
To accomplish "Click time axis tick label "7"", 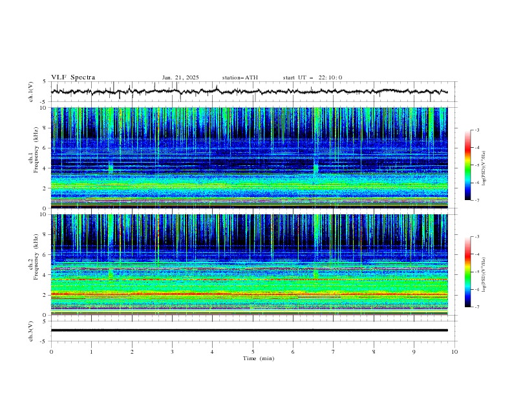I will click(334, 352).
